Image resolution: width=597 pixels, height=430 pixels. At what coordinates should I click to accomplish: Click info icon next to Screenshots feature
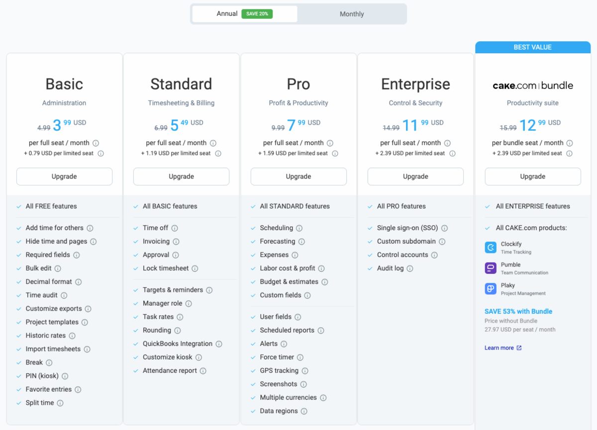(303, 384)
